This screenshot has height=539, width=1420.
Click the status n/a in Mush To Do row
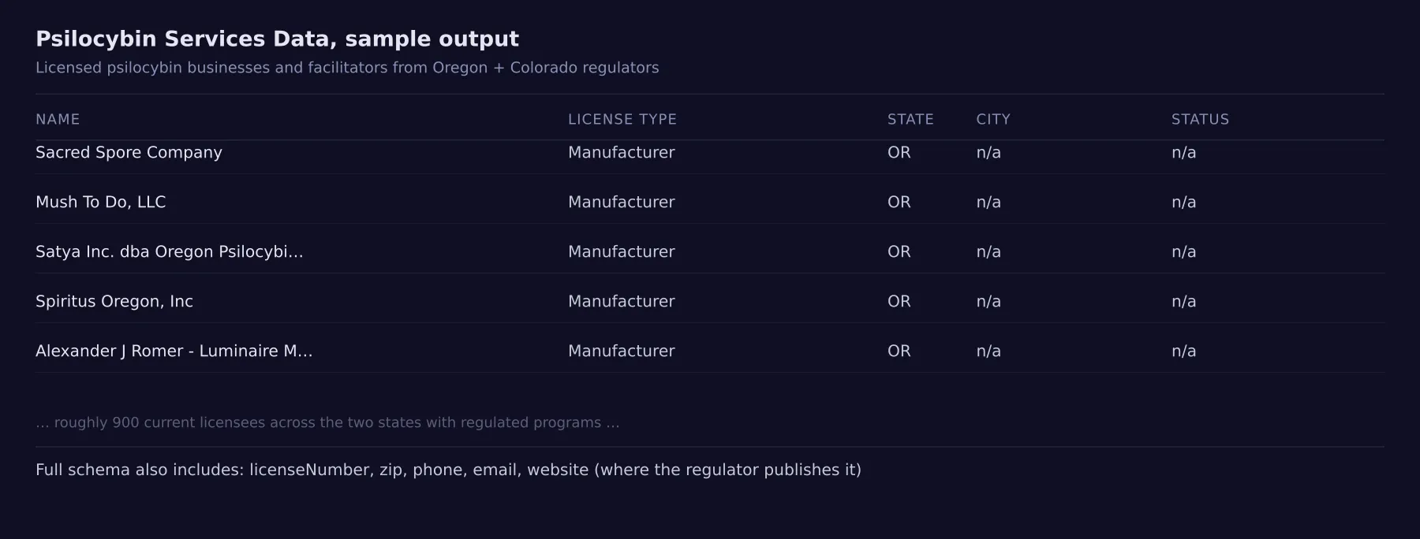(1183, 202)
